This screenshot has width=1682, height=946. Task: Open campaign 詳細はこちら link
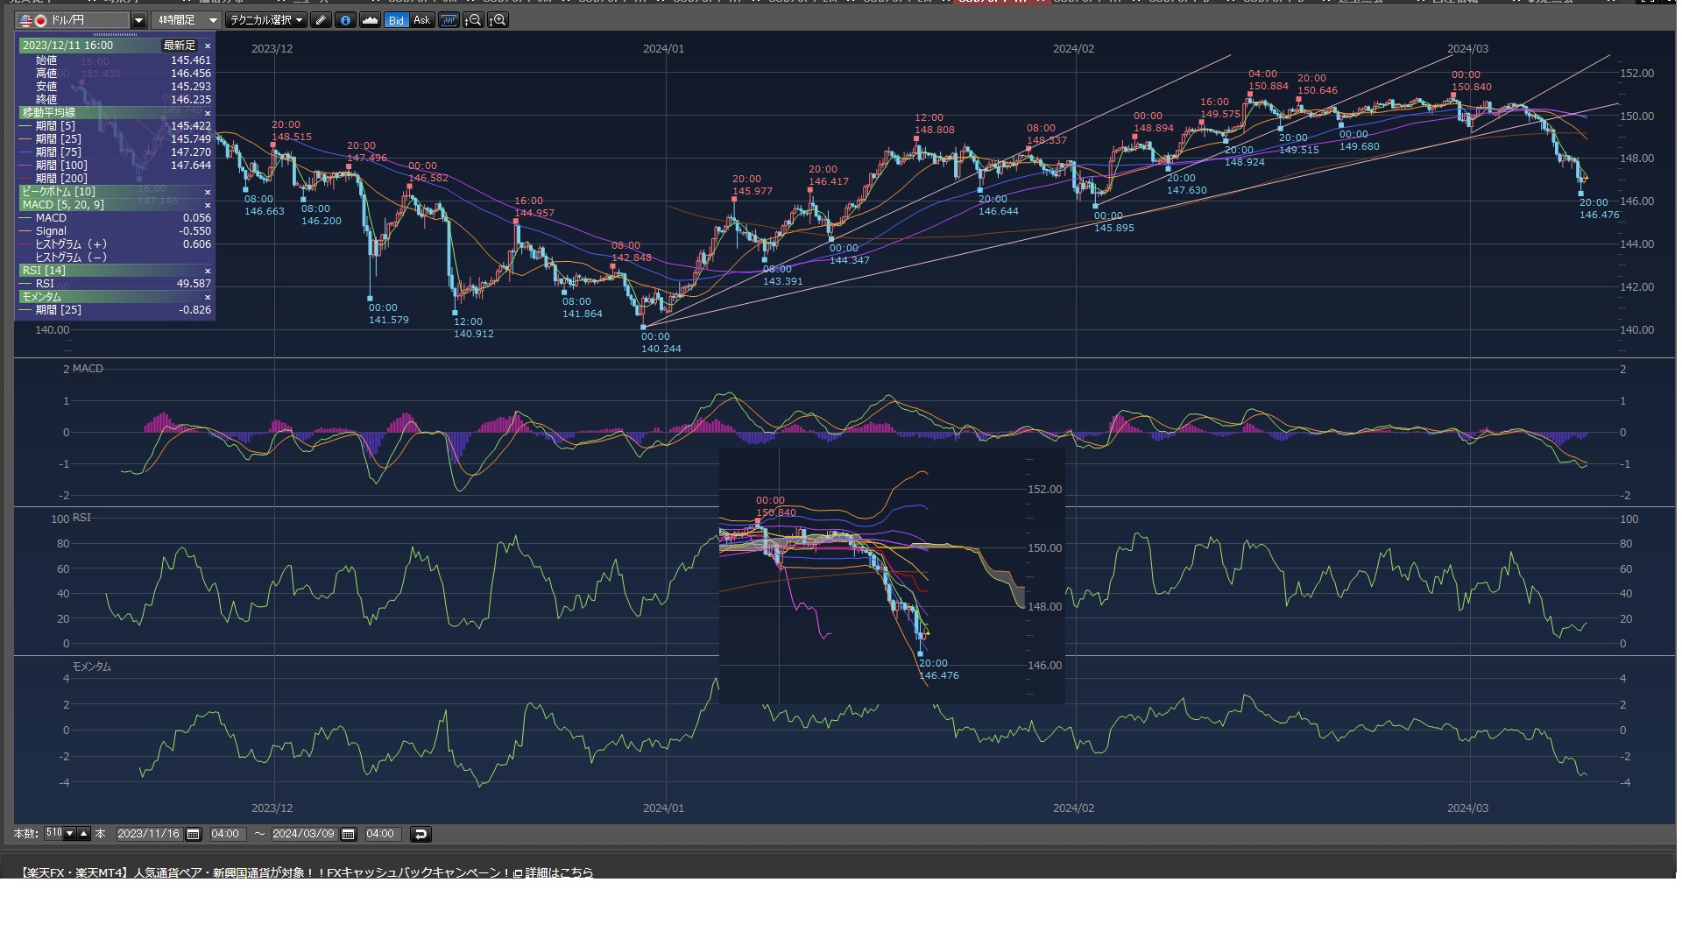click(x=559, y=872)
